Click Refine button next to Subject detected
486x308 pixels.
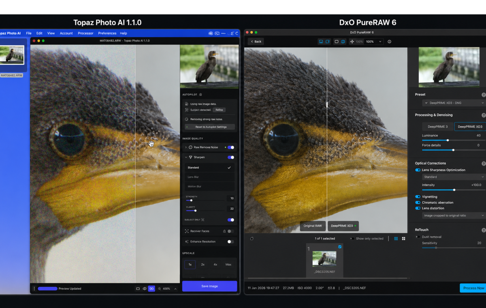point(219,110)
